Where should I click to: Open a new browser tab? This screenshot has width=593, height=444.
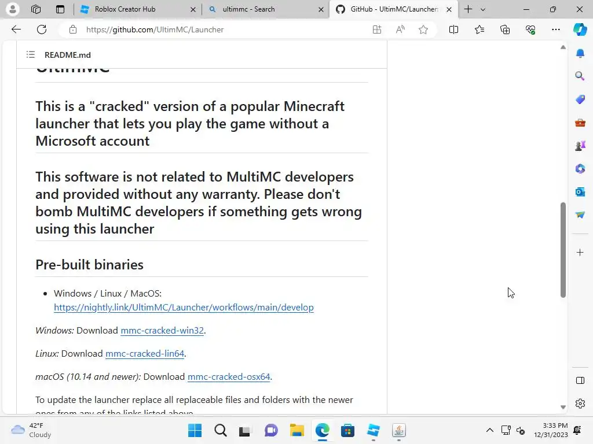coord(468,9)
